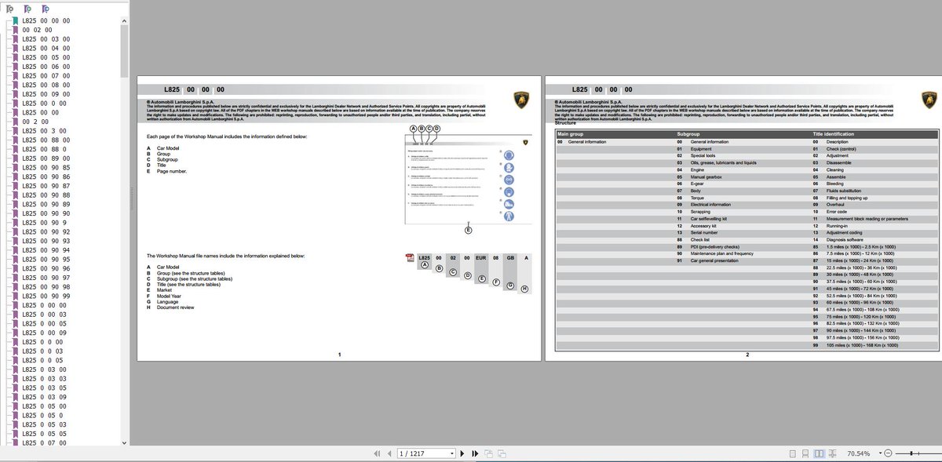Select two-page continuous facing view

coord(832,453)
